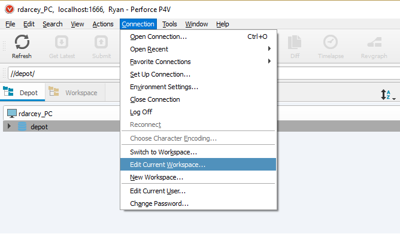Click the Diff toolbar icon
400x234 pixels.
pos(295,42)
